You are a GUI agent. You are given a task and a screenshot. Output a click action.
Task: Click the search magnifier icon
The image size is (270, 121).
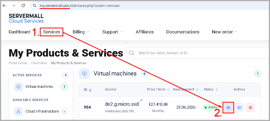point(132,53)
